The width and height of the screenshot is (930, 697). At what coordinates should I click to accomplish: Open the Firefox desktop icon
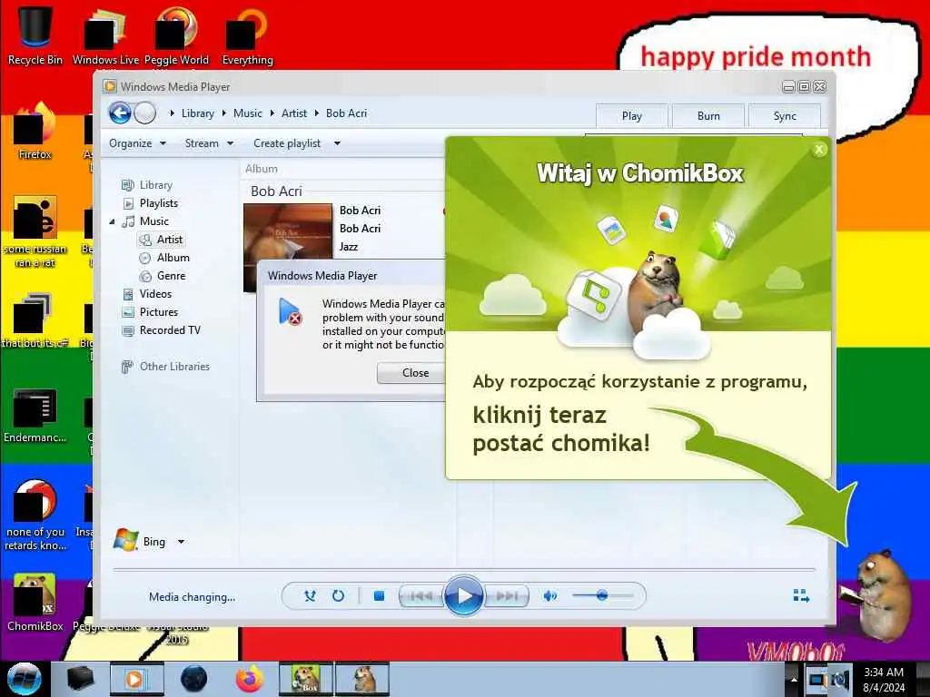tap(35, 132)
